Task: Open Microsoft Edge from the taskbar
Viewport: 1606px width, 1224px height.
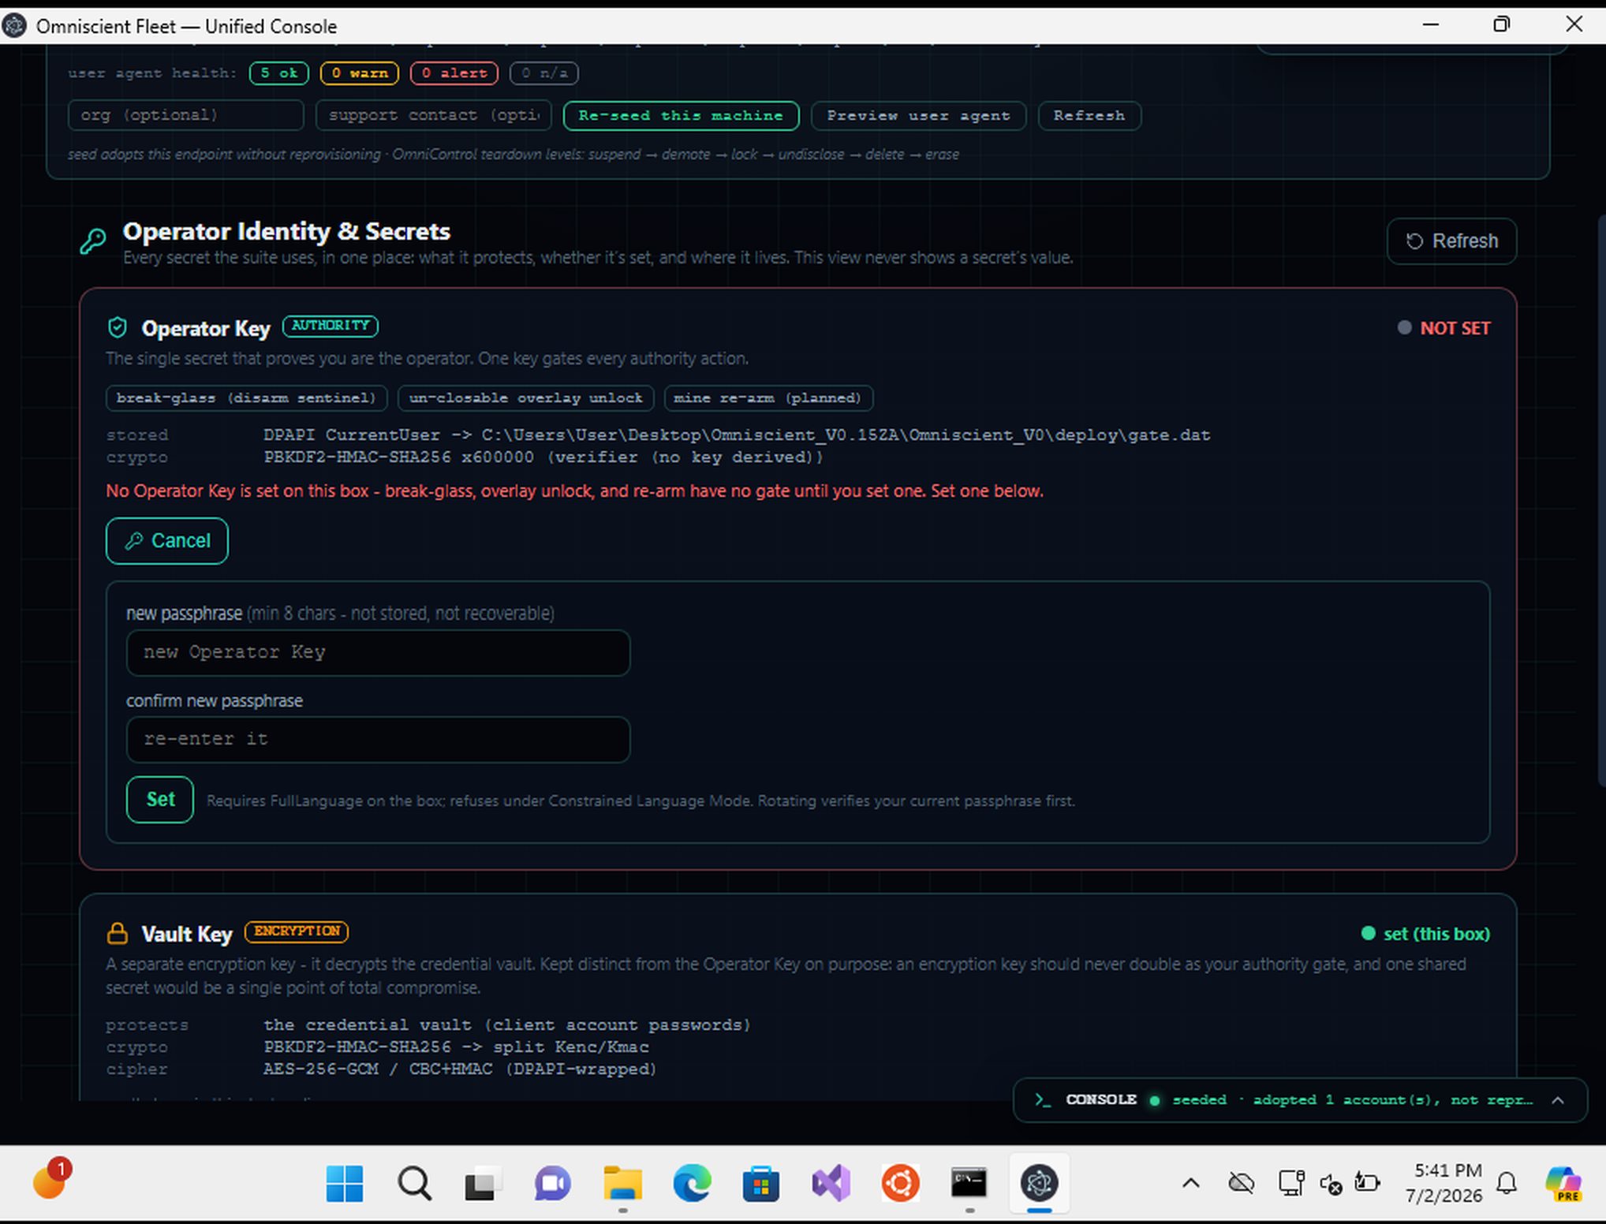Action: pyautogui.click(x=692, y=1183)
